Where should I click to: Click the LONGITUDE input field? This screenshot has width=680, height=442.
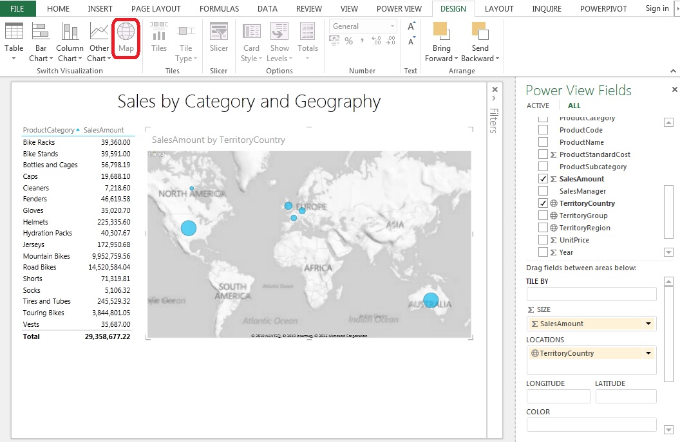coord(558,396)
